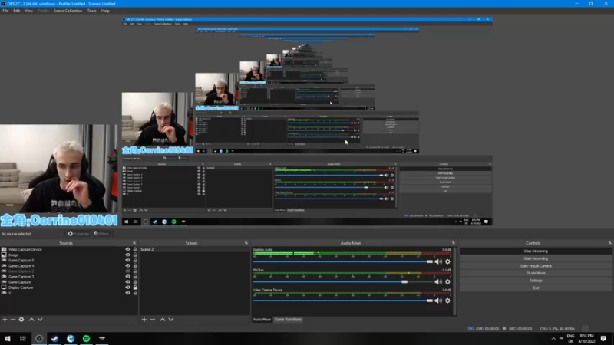Image resolution: width=614 pixels, height=345 pixels.
Task: Open Mic/Aux gear settings
Action: pyautogui.click(x=447, y=281)
